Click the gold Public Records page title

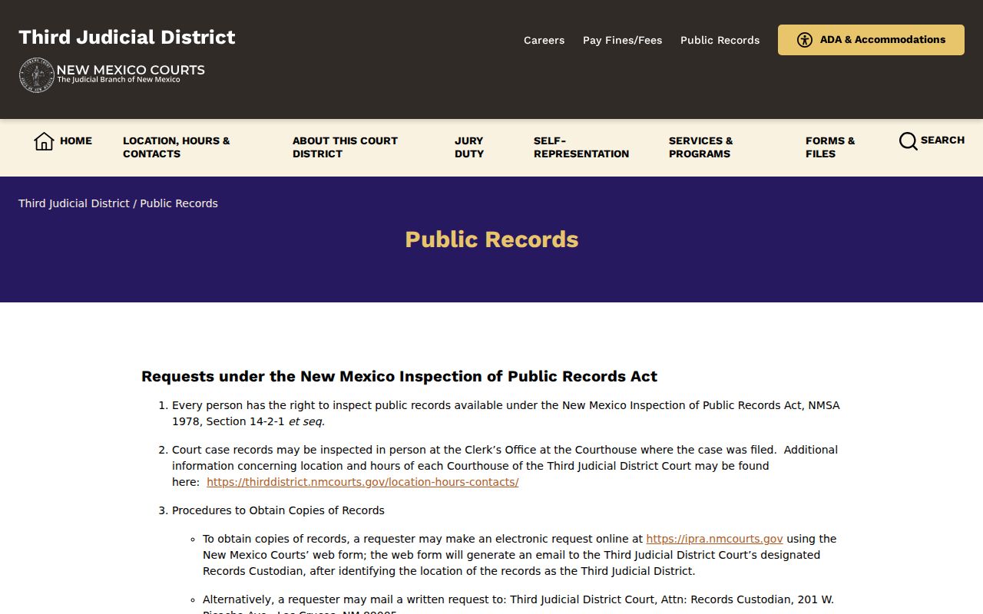[x=491, y=239]
